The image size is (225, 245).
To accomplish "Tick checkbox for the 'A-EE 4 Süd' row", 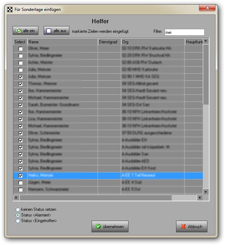I will pyautogui.click(x=20, y=183).
